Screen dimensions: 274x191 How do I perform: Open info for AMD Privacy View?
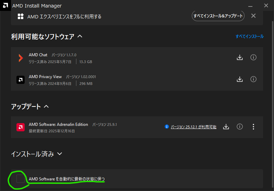coord(253,79)
